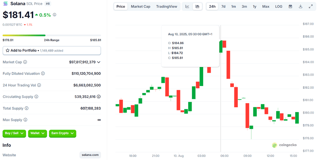Click the star icon in Add to Portfolio

pos(7,50)
